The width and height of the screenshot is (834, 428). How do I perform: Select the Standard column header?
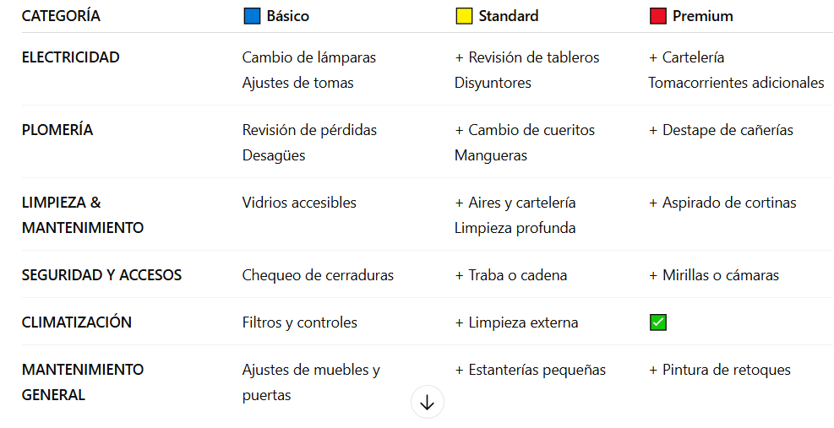(x=509, y=16)
